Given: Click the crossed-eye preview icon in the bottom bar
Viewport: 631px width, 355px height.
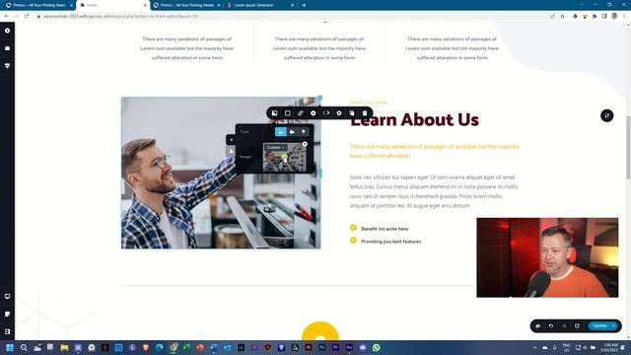Looking at the screenshot, I should (x=538, y=326).
